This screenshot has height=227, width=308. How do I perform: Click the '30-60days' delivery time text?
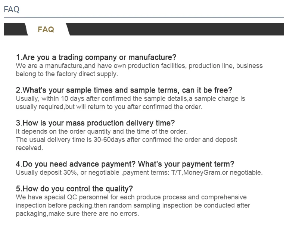point(111,140)
